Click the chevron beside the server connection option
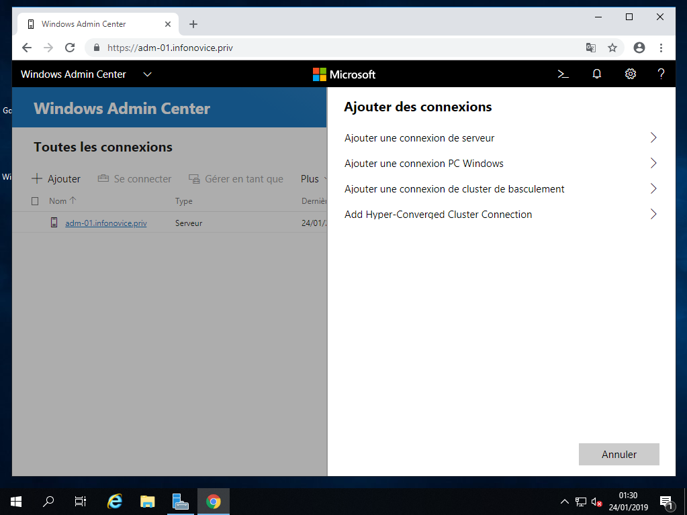The image size is (687, 515). tap(653, 138)
